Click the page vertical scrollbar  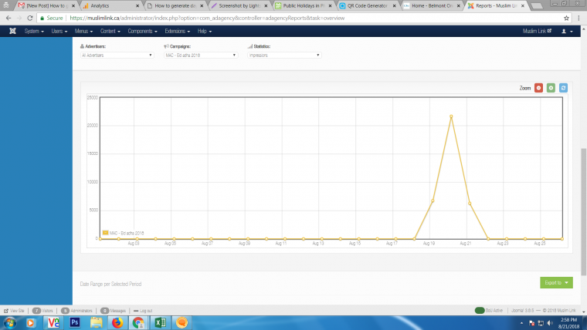(x=583, y=212)
